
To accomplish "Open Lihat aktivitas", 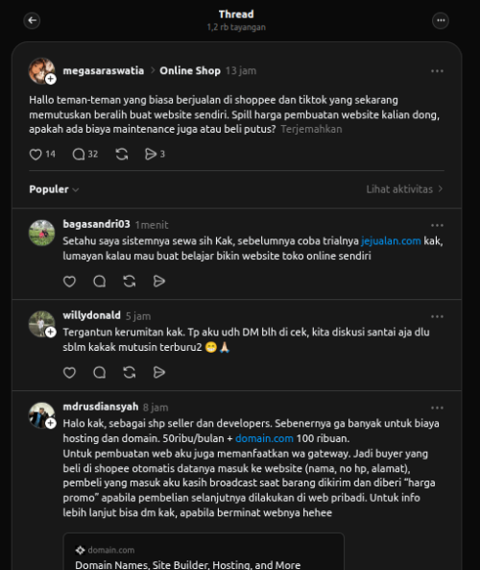I will pos(404,189).
